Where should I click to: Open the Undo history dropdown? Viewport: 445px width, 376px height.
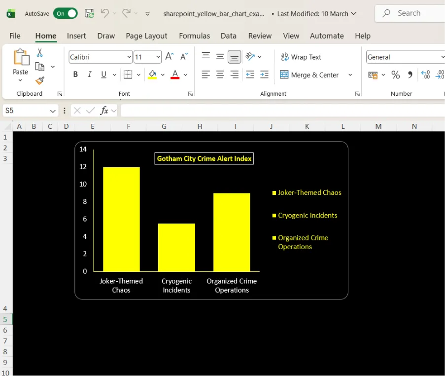[x=114, y=13]
